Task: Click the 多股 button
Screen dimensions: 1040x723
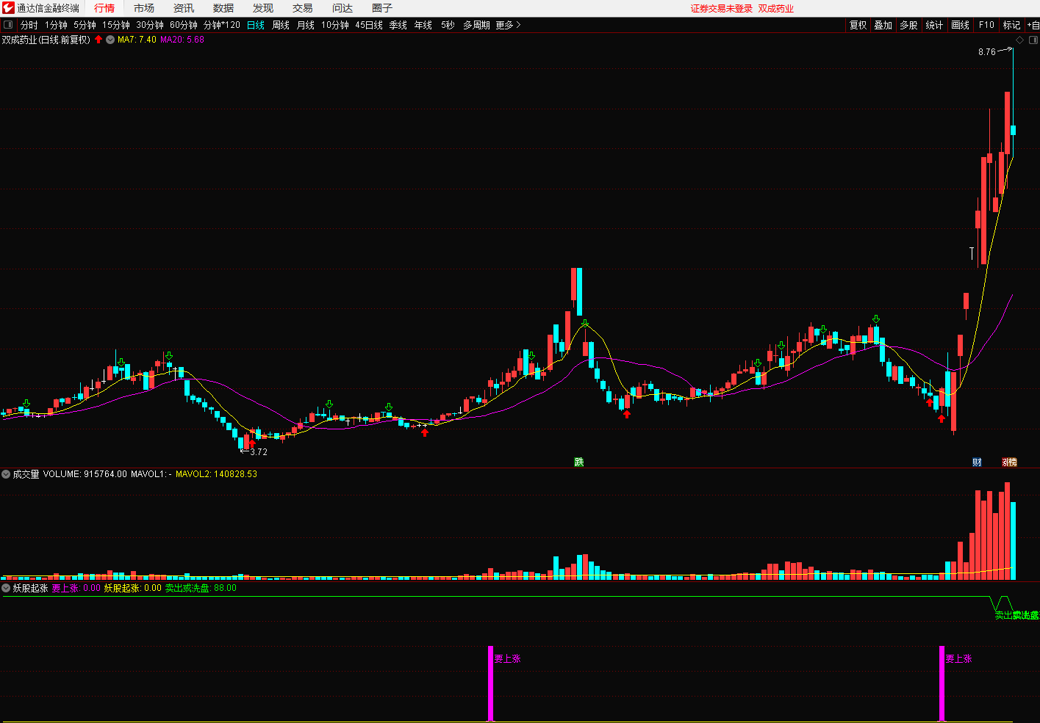Action: point(909,25)
